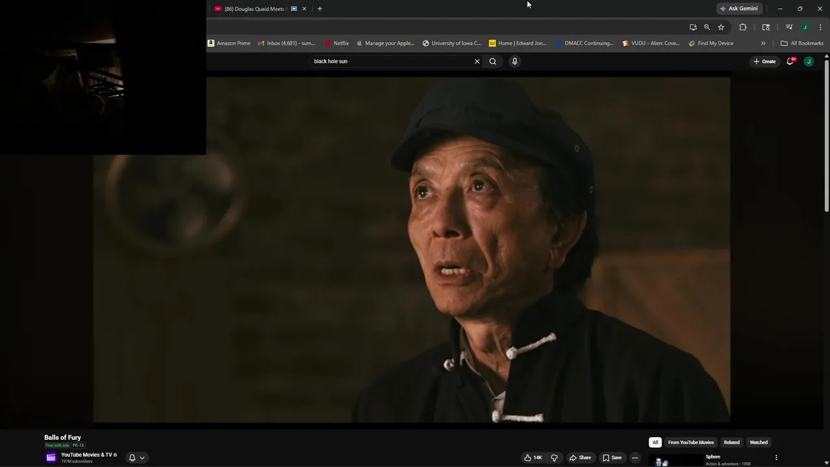Close the Douglas Quaid Meets tab

coord(304,8)
